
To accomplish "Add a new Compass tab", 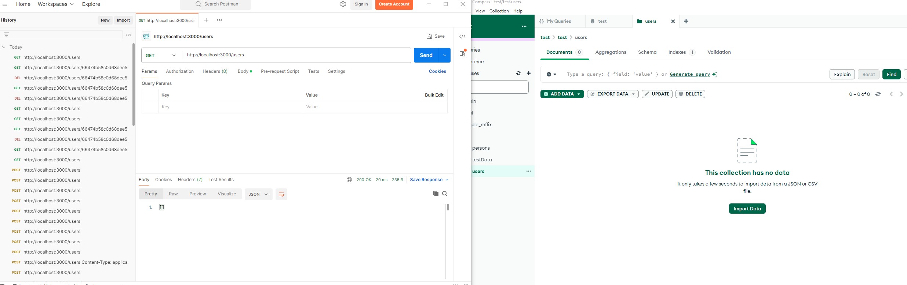I will pos(686,21).
